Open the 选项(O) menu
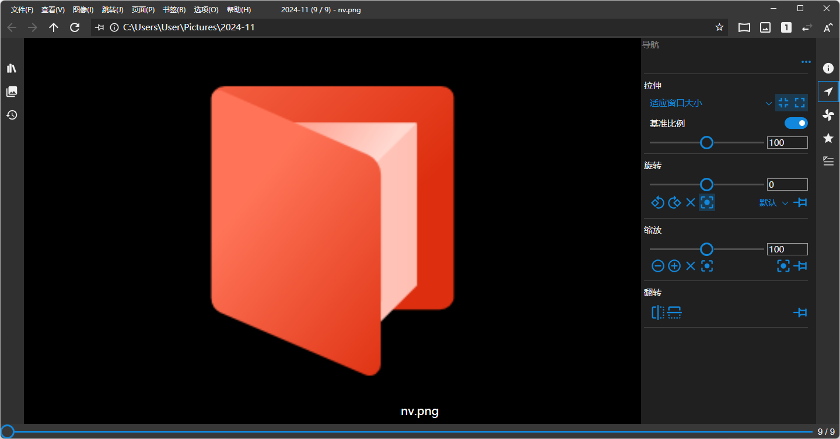Screen dimensions: 840x439 tap(206, 10)
